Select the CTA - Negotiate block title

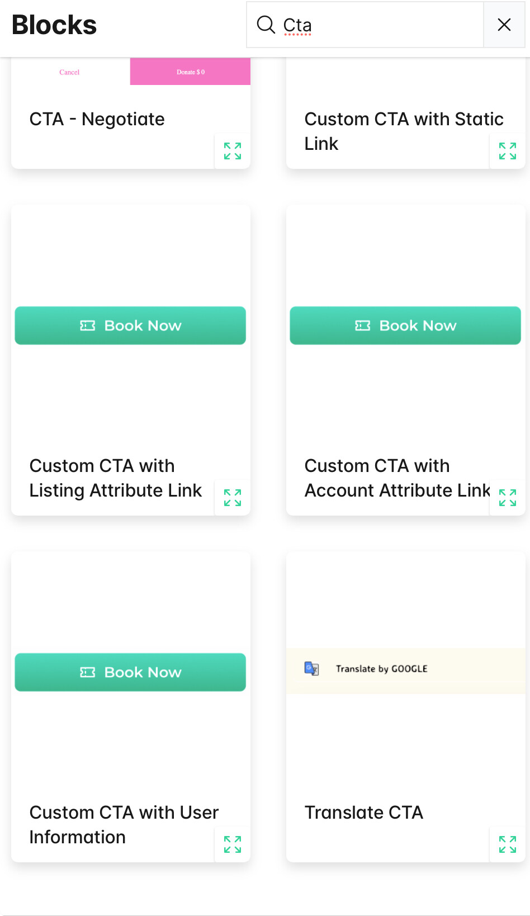point(97,119)
